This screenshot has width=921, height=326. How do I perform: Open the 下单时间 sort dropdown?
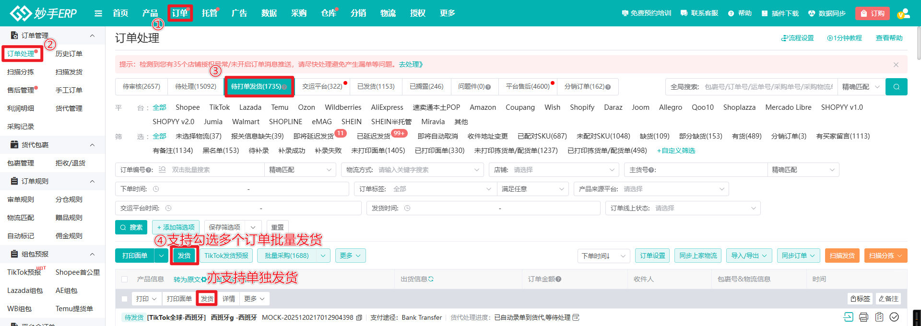[x=603, y=256]
